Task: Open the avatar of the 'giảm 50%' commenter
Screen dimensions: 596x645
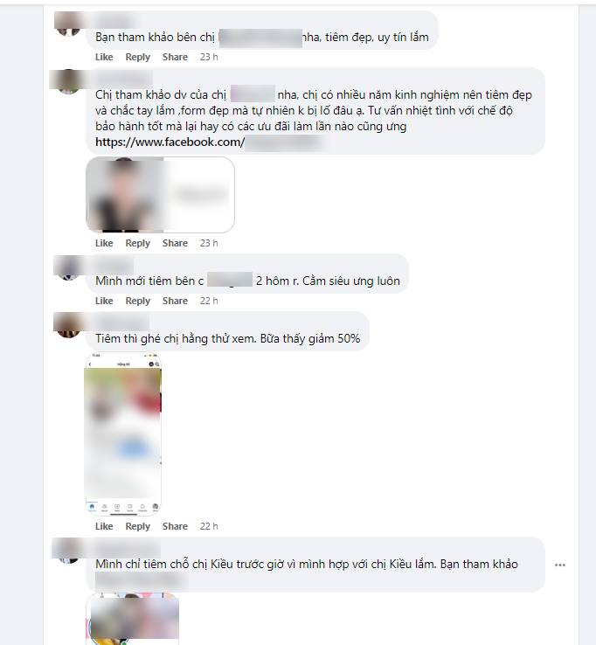Action: point(68,325)
